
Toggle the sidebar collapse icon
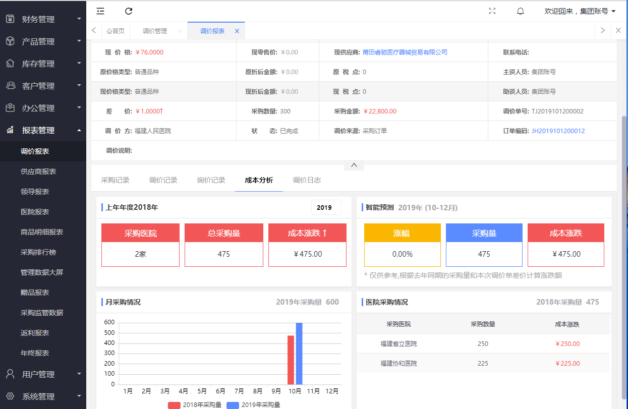[100, 11]
